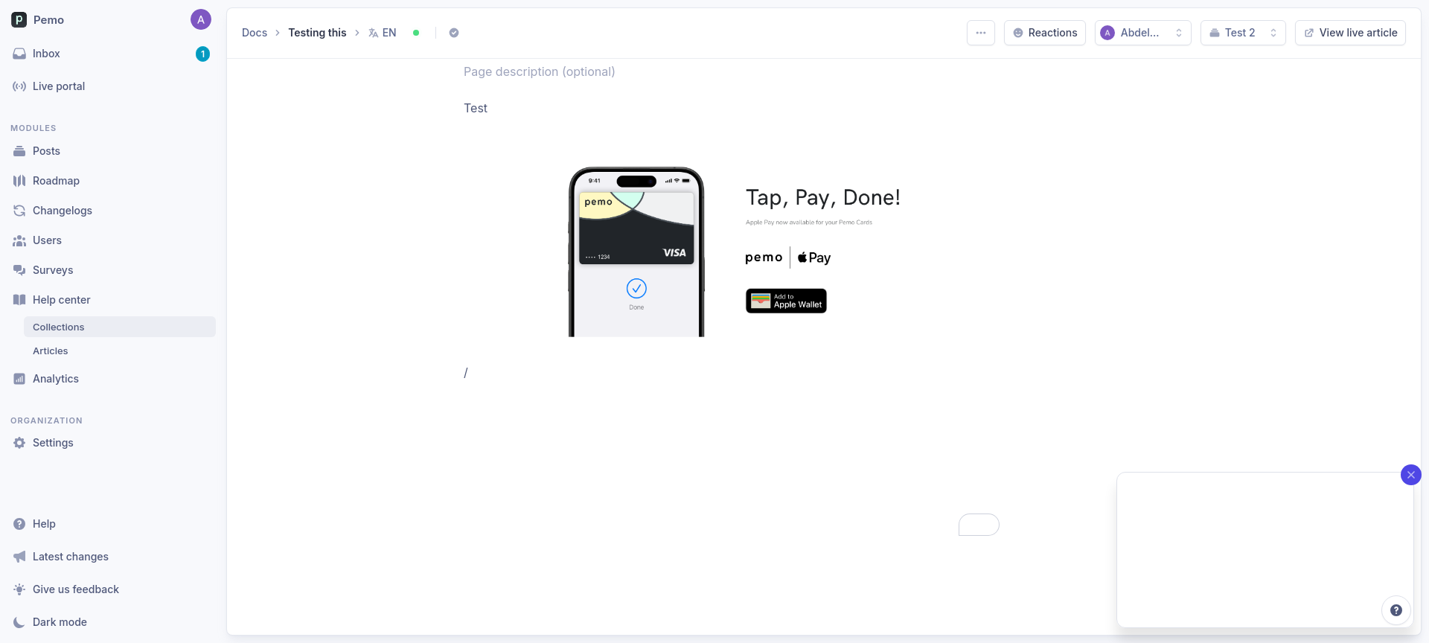Click the Pemo logo icon
Viewport: 1429px width, 643px height.
click(x=19, y=20)
